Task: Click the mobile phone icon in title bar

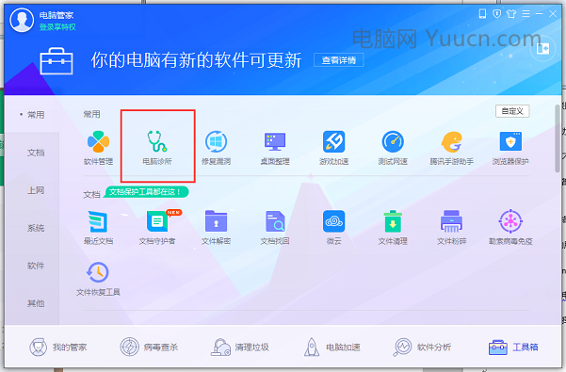Action: click(482, 14)
